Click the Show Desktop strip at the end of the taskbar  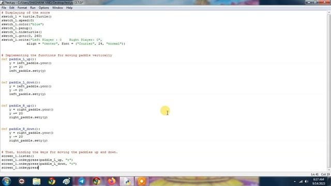tap(329, 181)
